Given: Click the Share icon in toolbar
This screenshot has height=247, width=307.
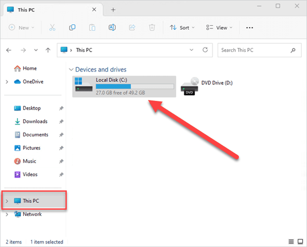Looking at the screenshot, I should click(132, 28).
